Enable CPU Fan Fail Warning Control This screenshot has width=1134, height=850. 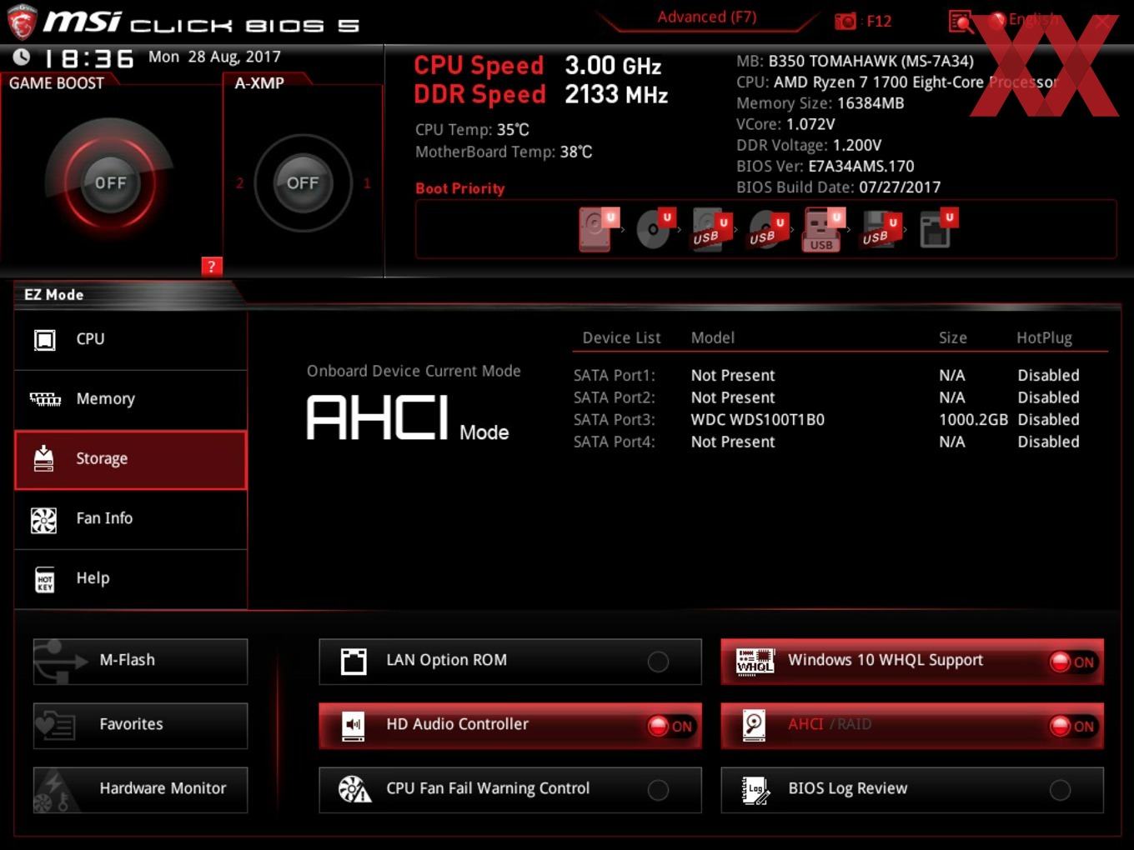click(510, 789)
